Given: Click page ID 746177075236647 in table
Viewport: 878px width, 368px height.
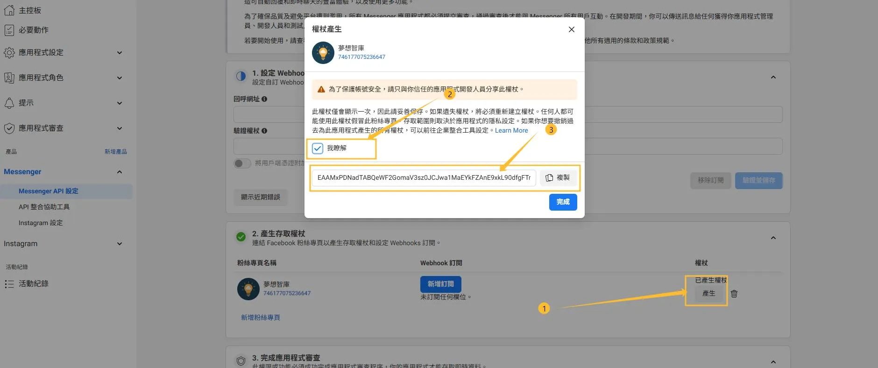Looking at the screenshot, I should 287,293.
